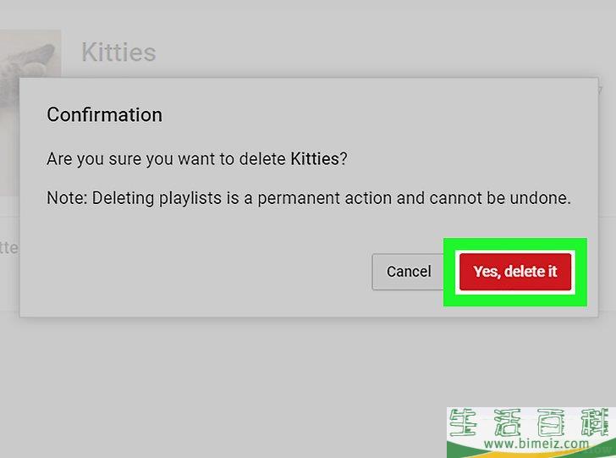Click the cut-off text at the left edge
Viewport: 616px width, 458px height.
tap(8, 248)
